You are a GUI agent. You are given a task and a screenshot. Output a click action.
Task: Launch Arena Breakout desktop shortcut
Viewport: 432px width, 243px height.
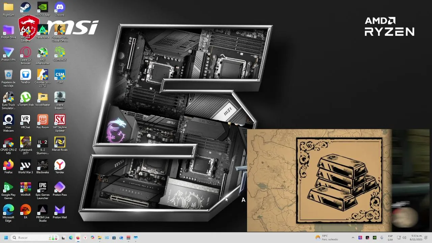(60, 101)
